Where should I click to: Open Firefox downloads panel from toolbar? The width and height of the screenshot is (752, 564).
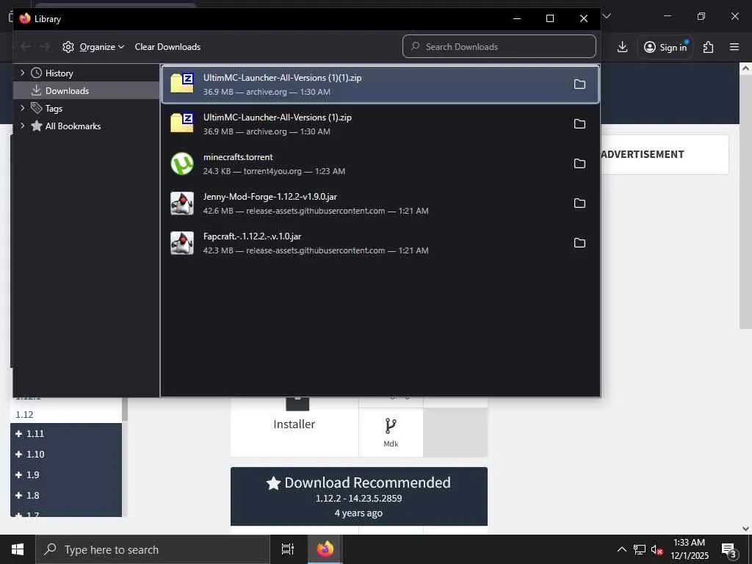pos(622,46)
